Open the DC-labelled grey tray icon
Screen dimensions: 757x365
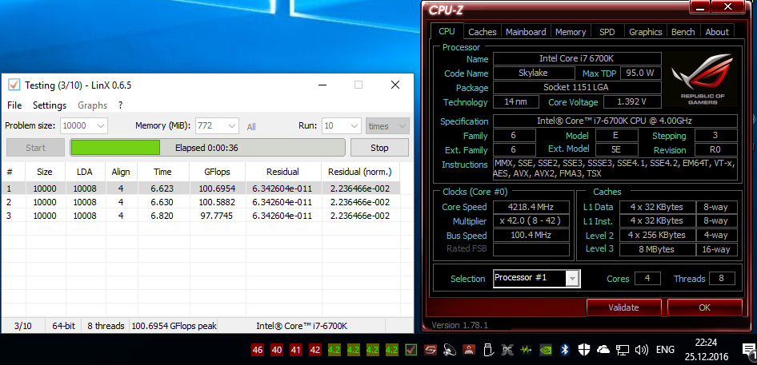pyautogui.click(x=507, y=350)
